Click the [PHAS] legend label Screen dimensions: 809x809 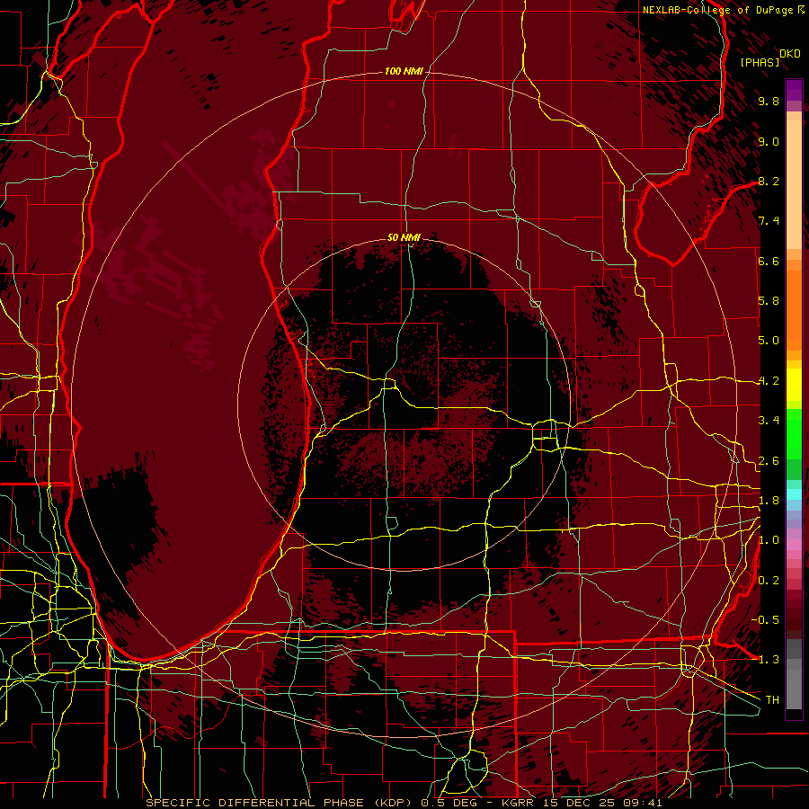760,63
